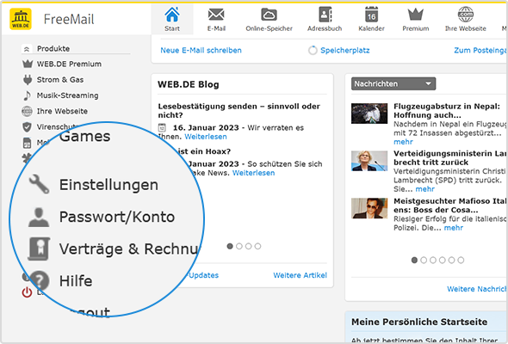Click the sidebar Ihre Webseite globe icon
508x344 pixels.
coord(27,111)
